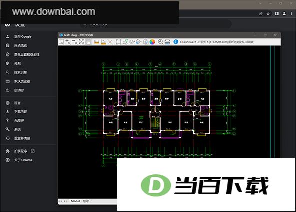
Task: Click the blue info about icon
Action: pyautogui.click(x=176, y=42)
